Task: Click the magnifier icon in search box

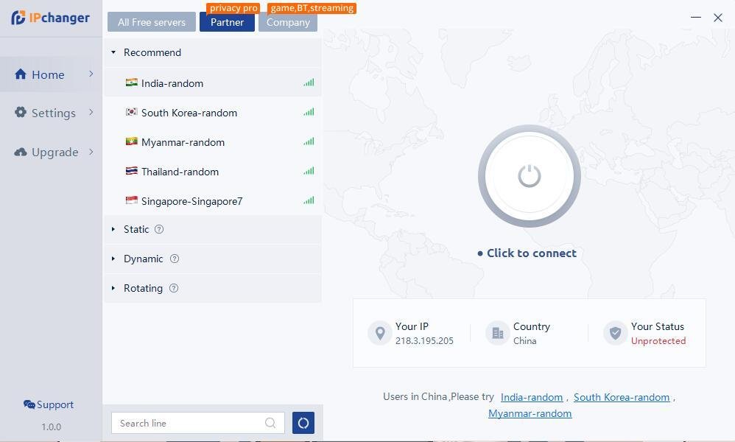Action: 270,423
